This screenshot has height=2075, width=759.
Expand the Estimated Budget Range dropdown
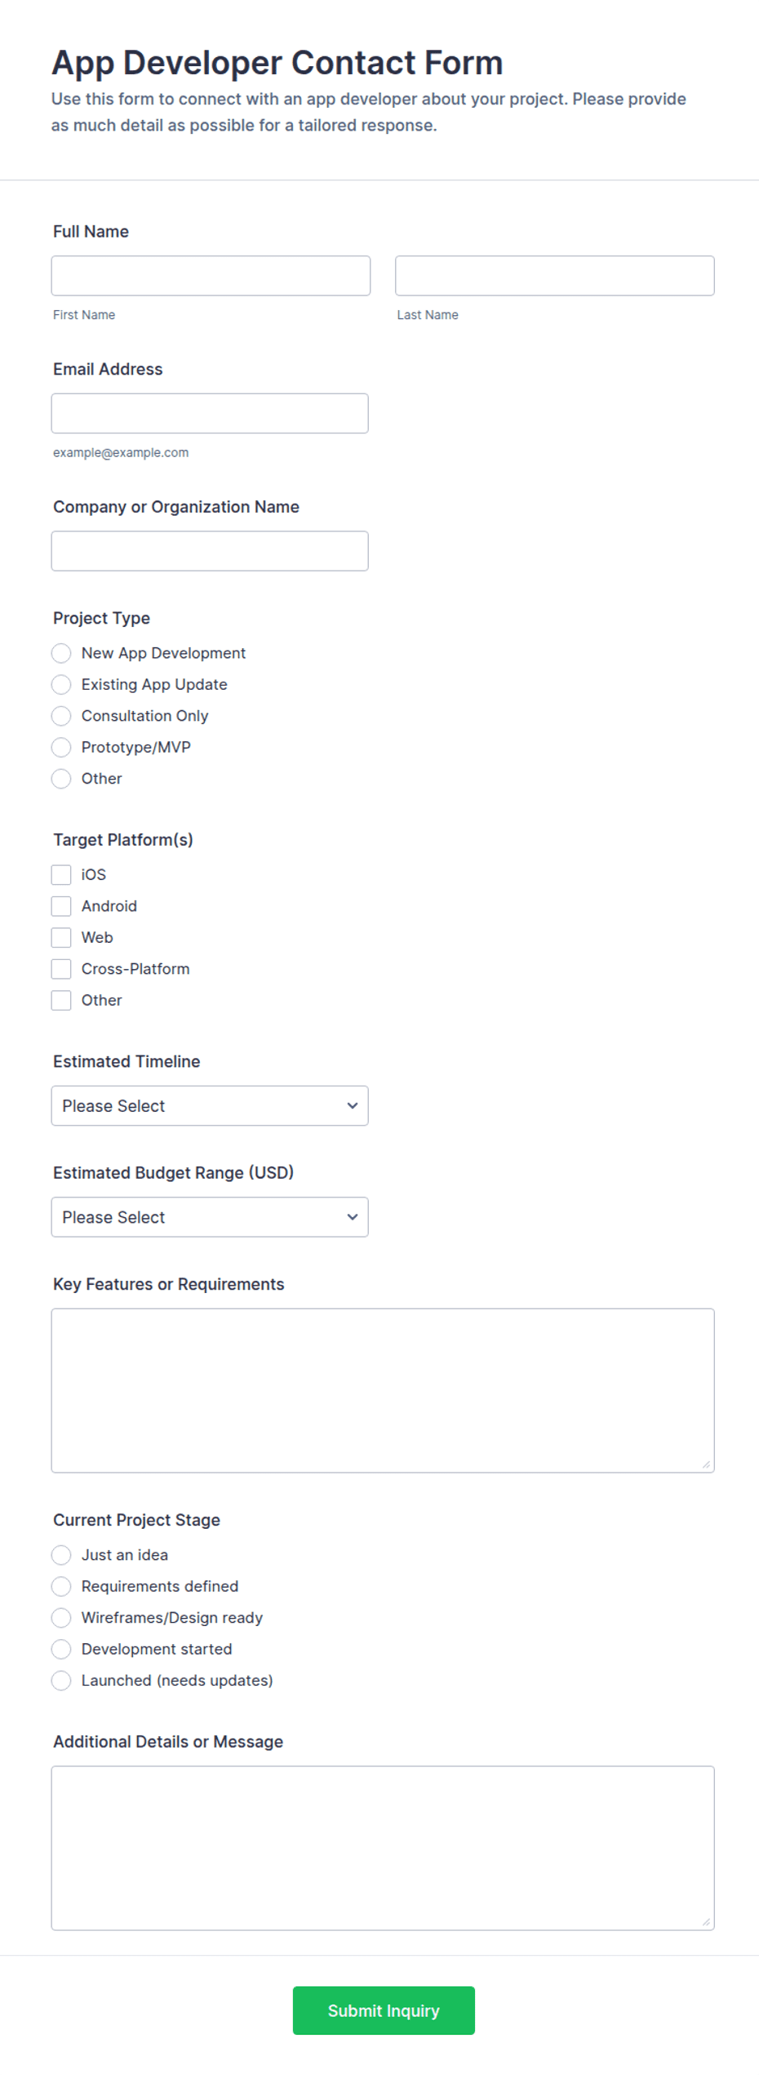(210, 1217)
